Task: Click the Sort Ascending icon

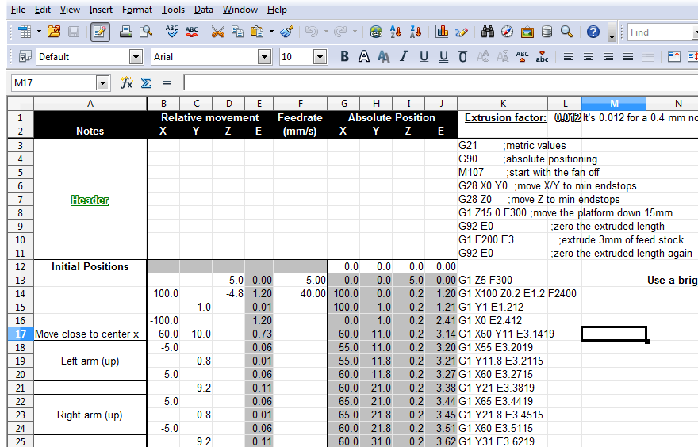Action: coord(397,32)
